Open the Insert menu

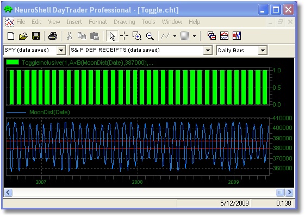point(74,22)
